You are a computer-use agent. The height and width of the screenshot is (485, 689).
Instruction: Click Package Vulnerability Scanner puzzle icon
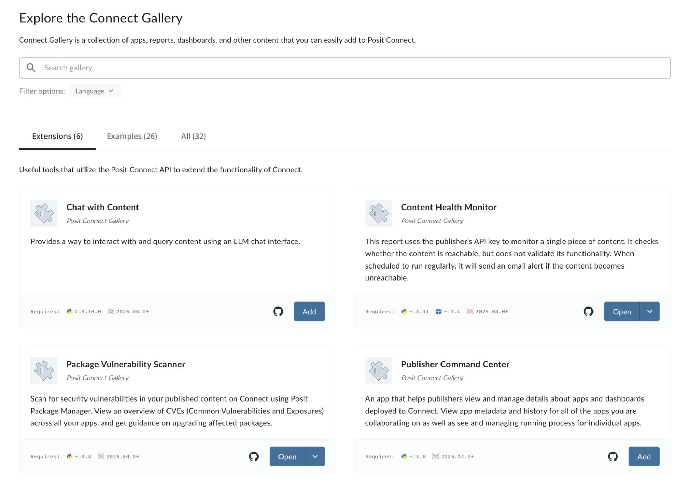click(44, 371)
